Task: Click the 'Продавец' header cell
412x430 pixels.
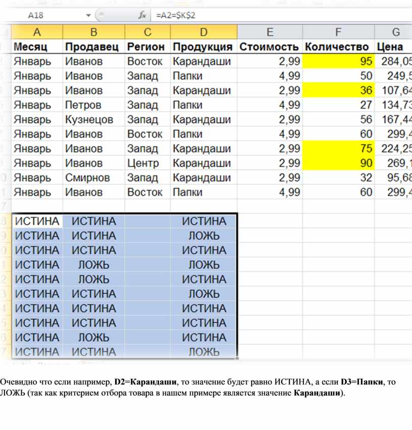Action: pyautogui.click(x=94, y=46)
